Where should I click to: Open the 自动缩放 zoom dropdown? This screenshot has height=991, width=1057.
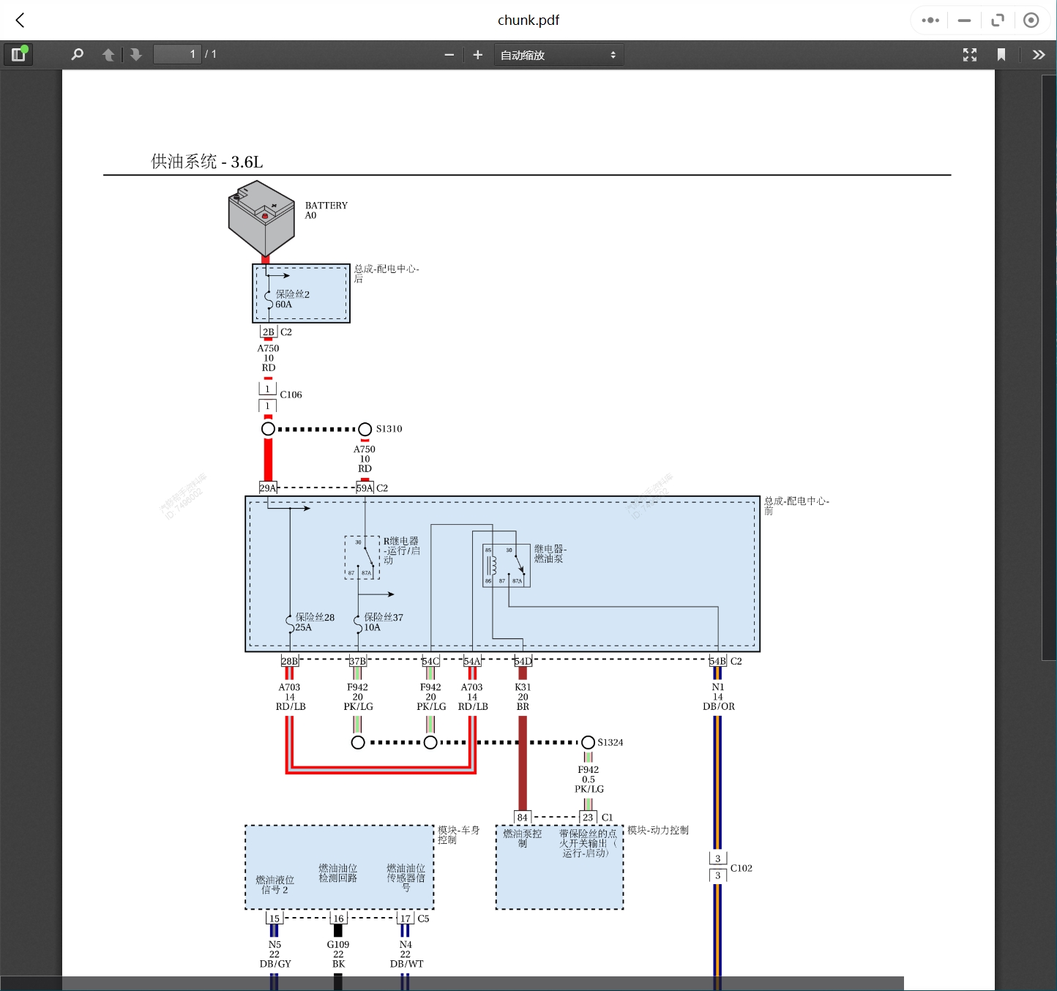559,55
